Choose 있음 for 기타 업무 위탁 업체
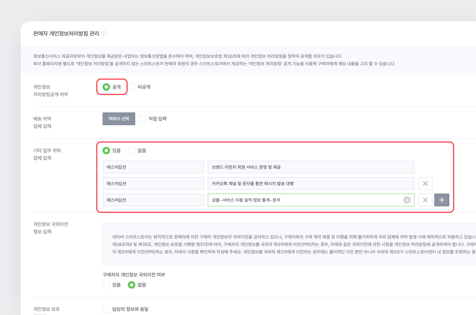Screen dimensions: 476x315 [x=106, y=150]
